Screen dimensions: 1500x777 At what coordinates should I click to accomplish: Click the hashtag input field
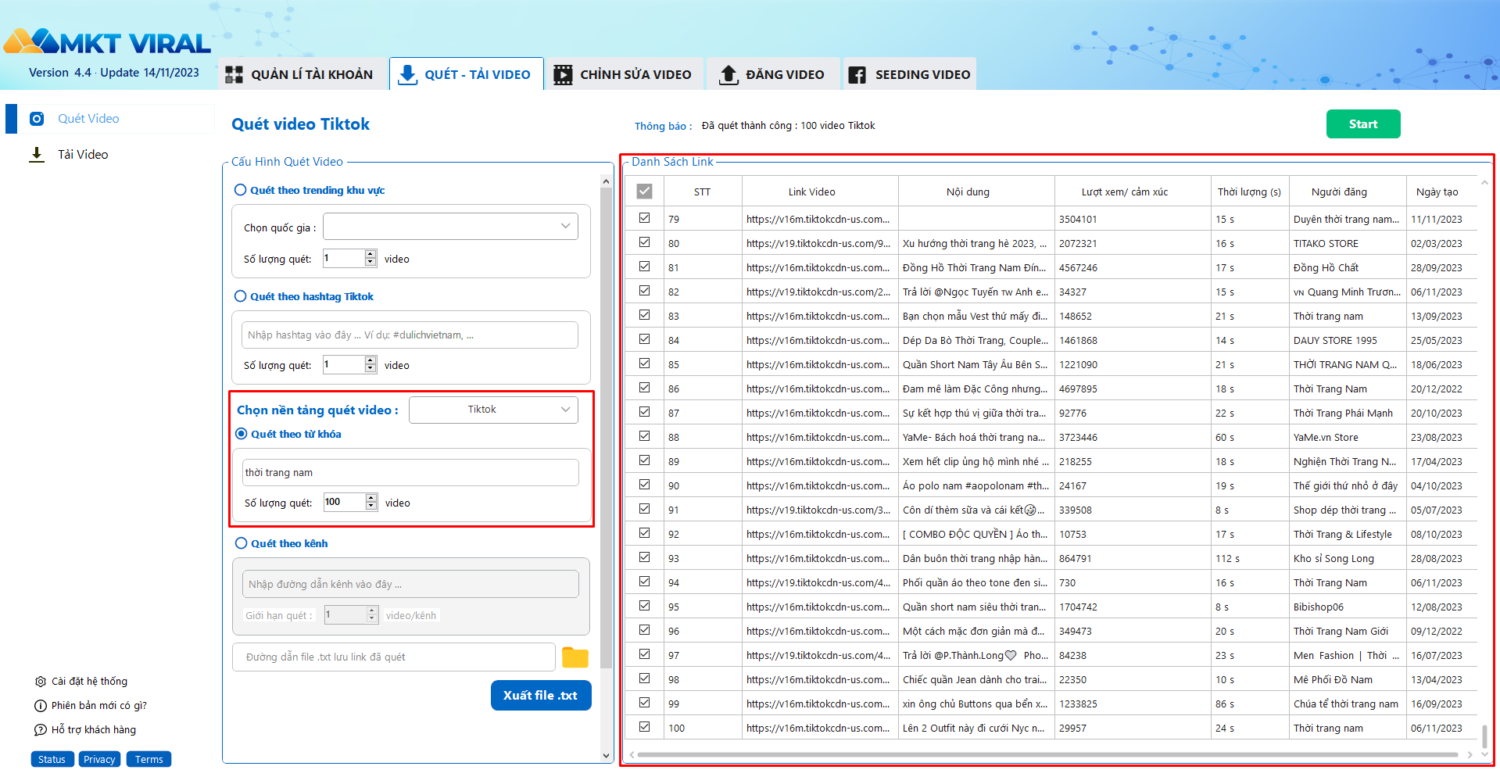point(410,335)
